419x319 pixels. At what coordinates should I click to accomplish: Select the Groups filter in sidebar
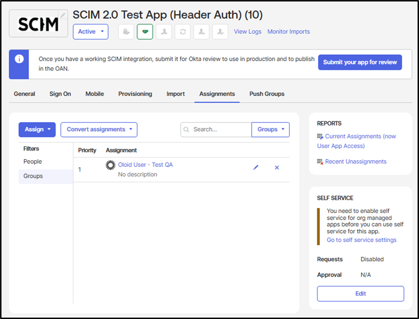pos(46,176)
